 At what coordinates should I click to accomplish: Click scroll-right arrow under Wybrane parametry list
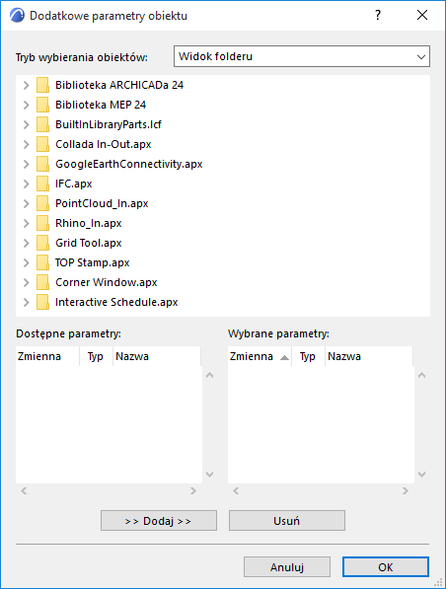[x=405, y=490]
